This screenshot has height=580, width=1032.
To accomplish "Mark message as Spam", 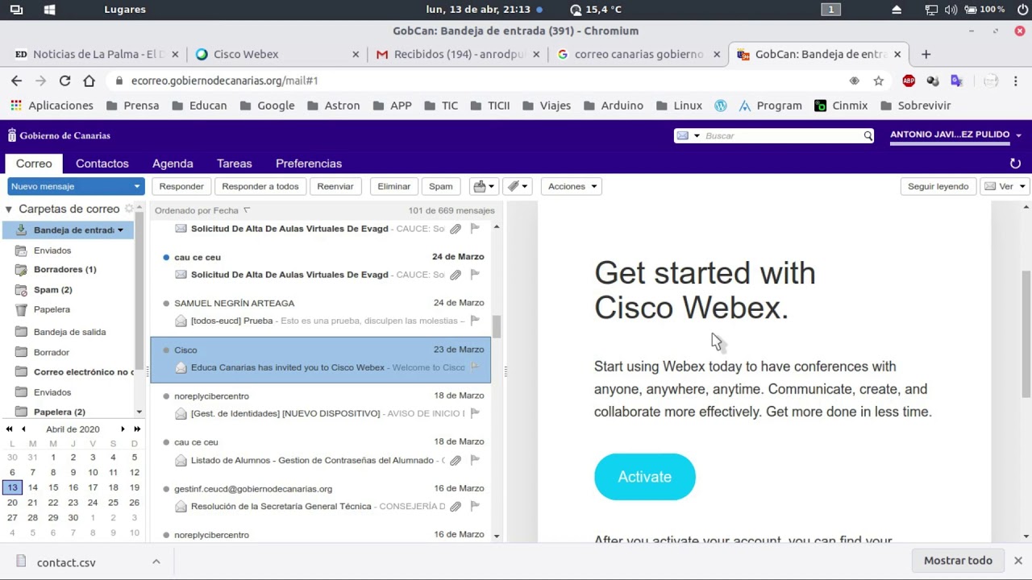I will click(x=441, y=186).
